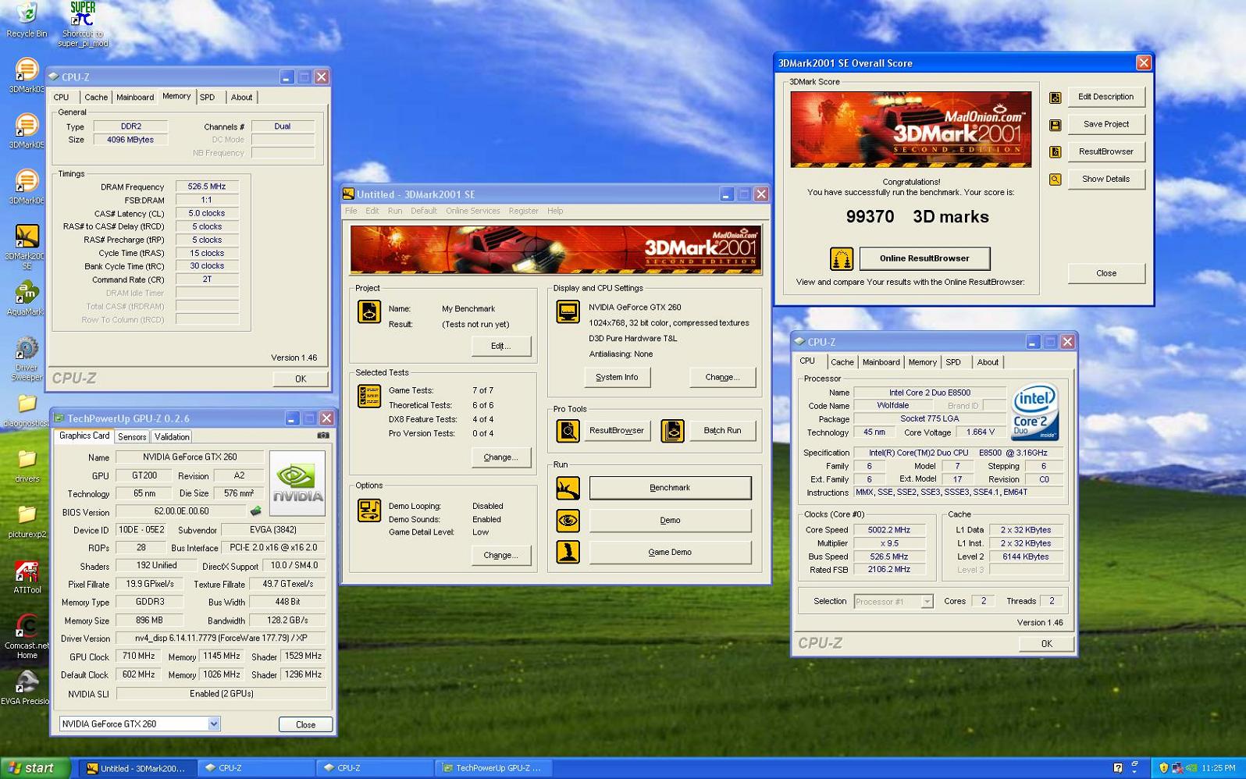Open Mainboard tab in left CPU-Z window
Screen dimensions: 1246x779
tap(135, 98)
